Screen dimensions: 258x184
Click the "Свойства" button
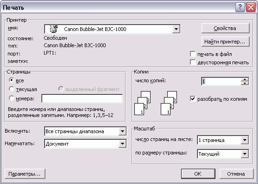226,28
